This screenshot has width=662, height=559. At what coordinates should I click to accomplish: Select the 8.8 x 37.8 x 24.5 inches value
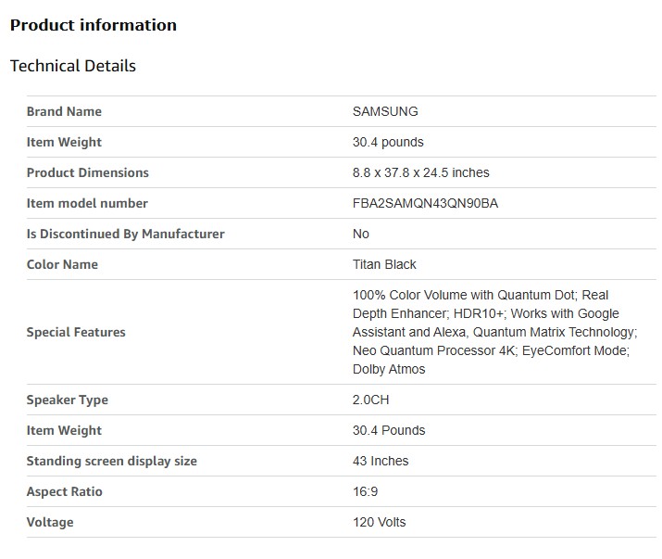(x=420, y=172)
